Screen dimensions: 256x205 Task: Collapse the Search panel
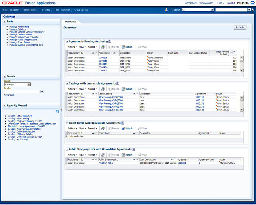[5, 76]
